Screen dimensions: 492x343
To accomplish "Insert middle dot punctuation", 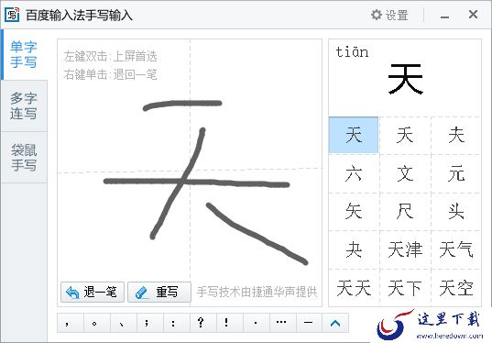I will click(x=256, y=323).
